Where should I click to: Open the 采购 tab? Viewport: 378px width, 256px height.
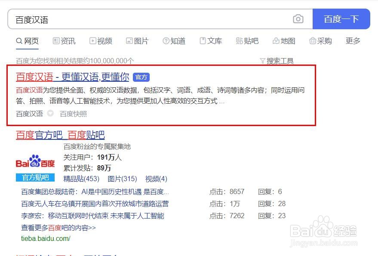point(321,41)
